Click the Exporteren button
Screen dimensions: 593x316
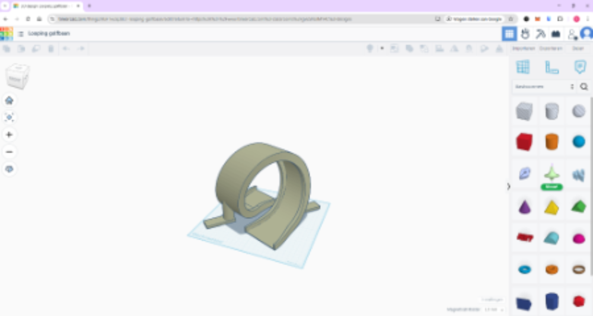click(551, 49)
